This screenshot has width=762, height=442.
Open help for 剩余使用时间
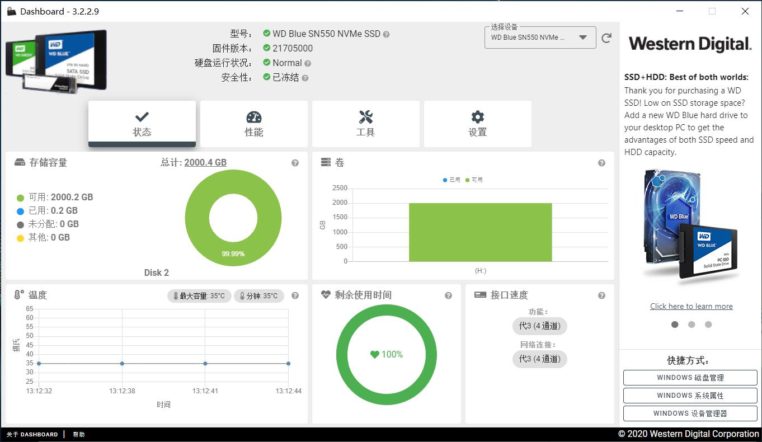448,295
